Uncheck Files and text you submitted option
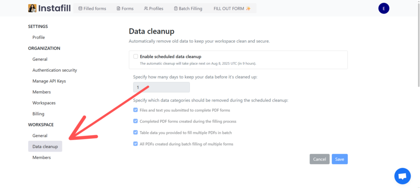The width and height of the screenshot is (420, 188). click(135, 110)
